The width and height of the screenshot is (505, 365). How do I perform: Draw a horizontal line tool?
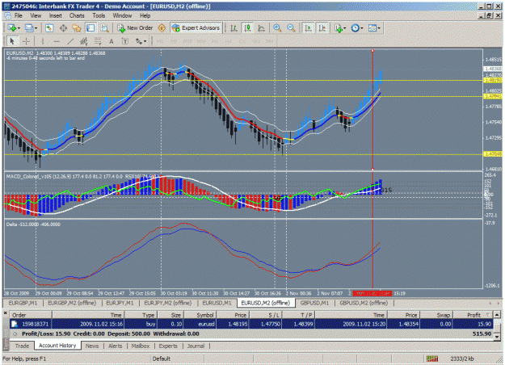point(57,41)
